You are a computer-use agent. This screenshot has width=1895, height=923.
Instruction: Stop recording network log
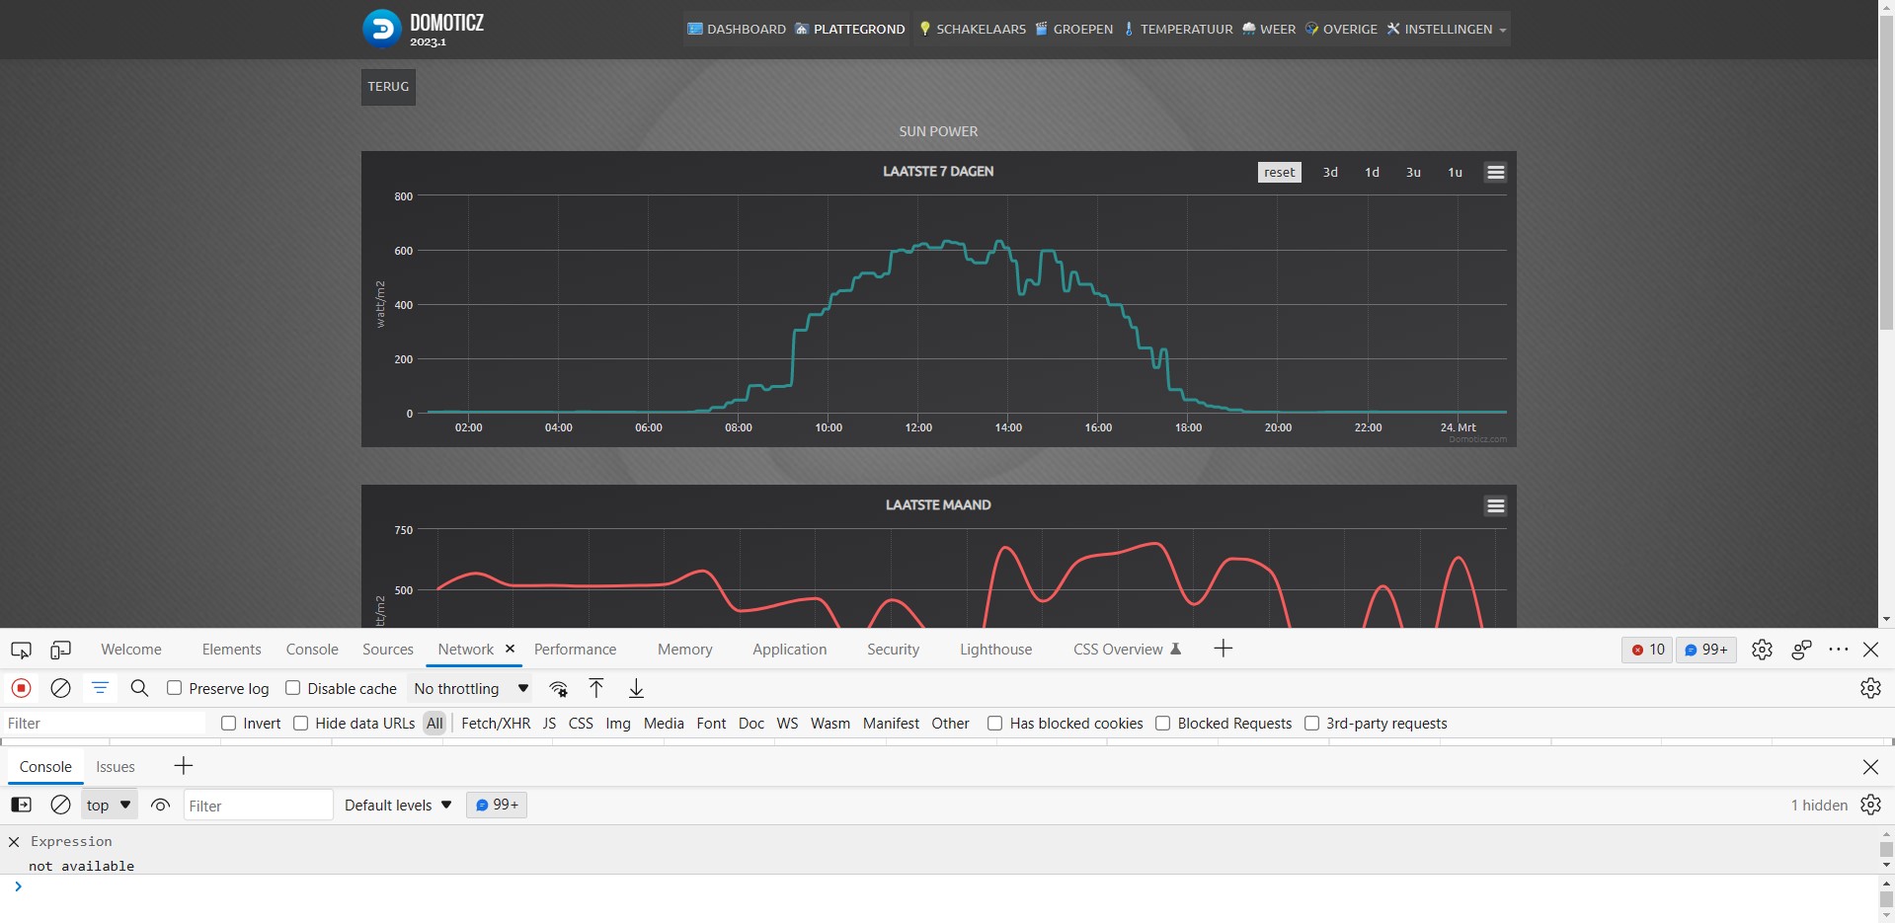coord(21,688)
